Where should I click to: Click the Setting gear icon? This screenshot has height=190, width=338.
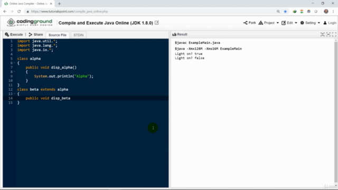302,23
